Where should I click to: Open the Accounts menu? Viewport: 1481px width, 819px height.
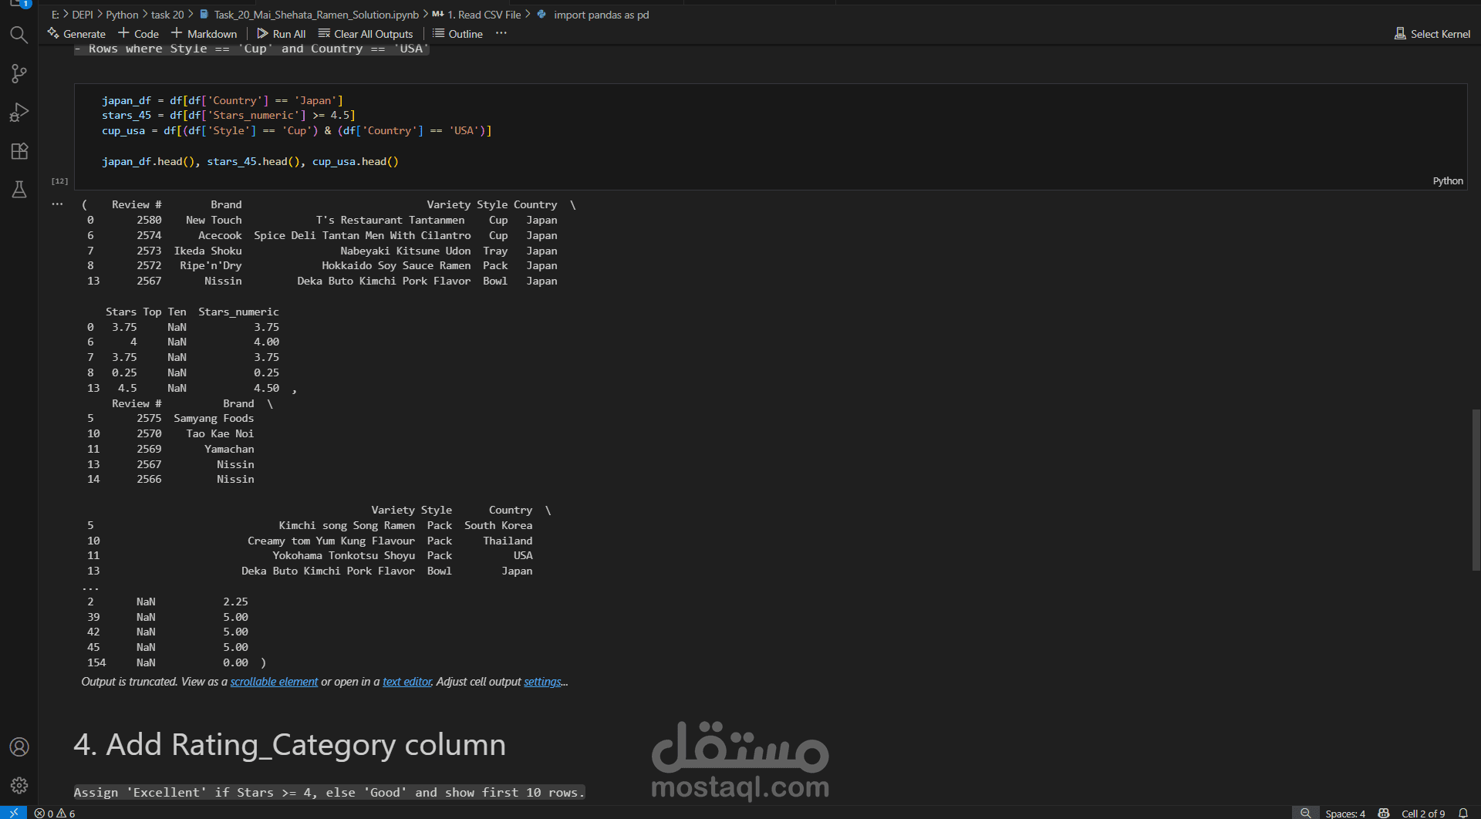(19, 747)
